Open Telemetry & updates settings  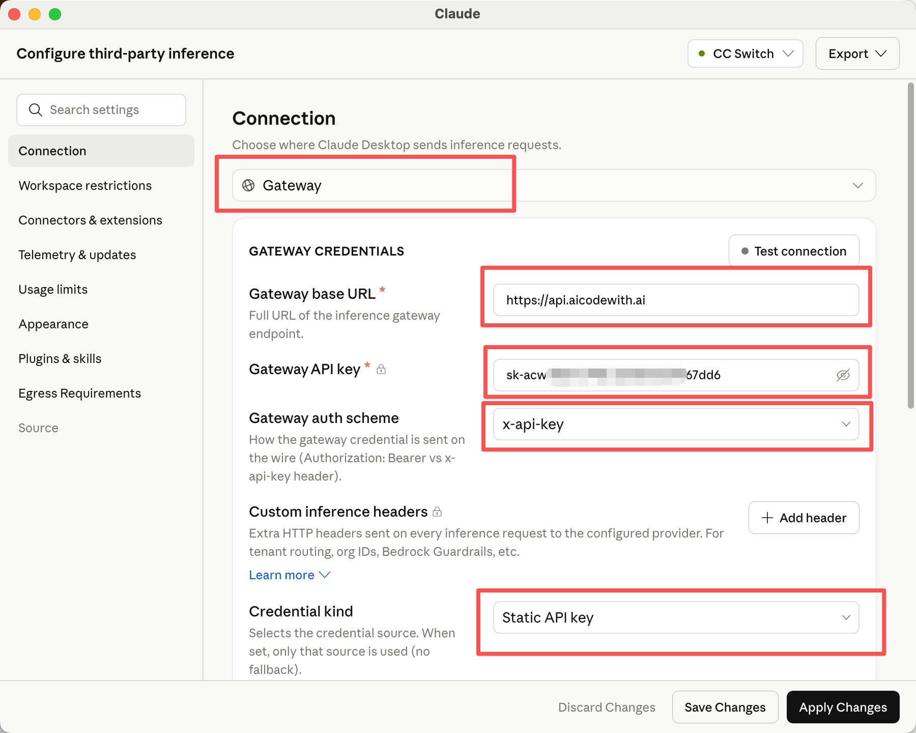point(101,255)
